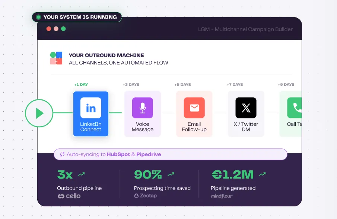
Task: Click the +5 DAYS timeline label
Action: pyautogui.click(x=183, y=84)
